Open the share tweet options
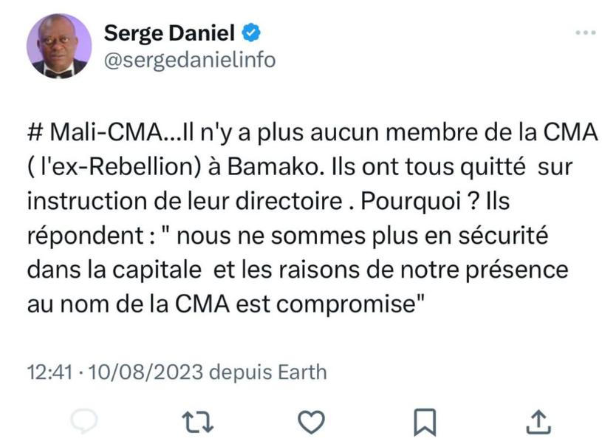Image resolution: width=602 pixels, height=444 pixels. [x=538, y=420]
